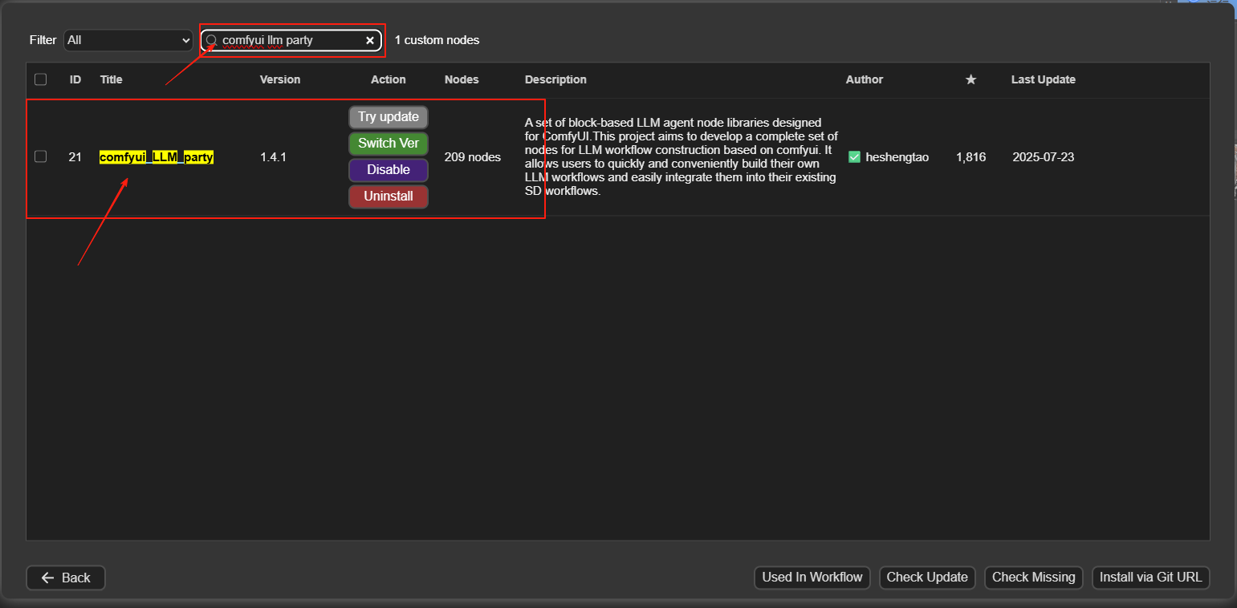
Task: Check the comfyui_LLM_party row checkbox
Action: pos(41,157)
